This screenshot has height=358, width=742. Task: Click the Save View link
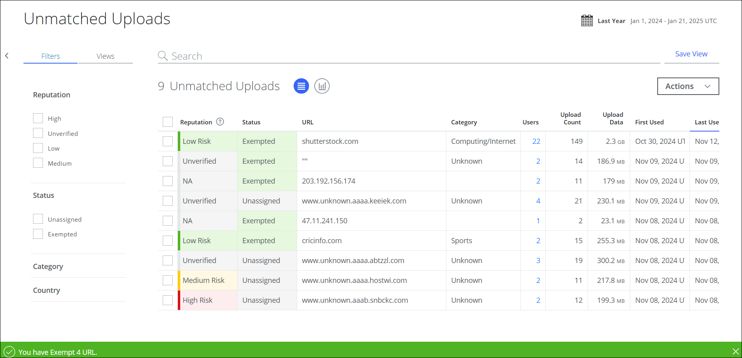(x=691, y=54)
